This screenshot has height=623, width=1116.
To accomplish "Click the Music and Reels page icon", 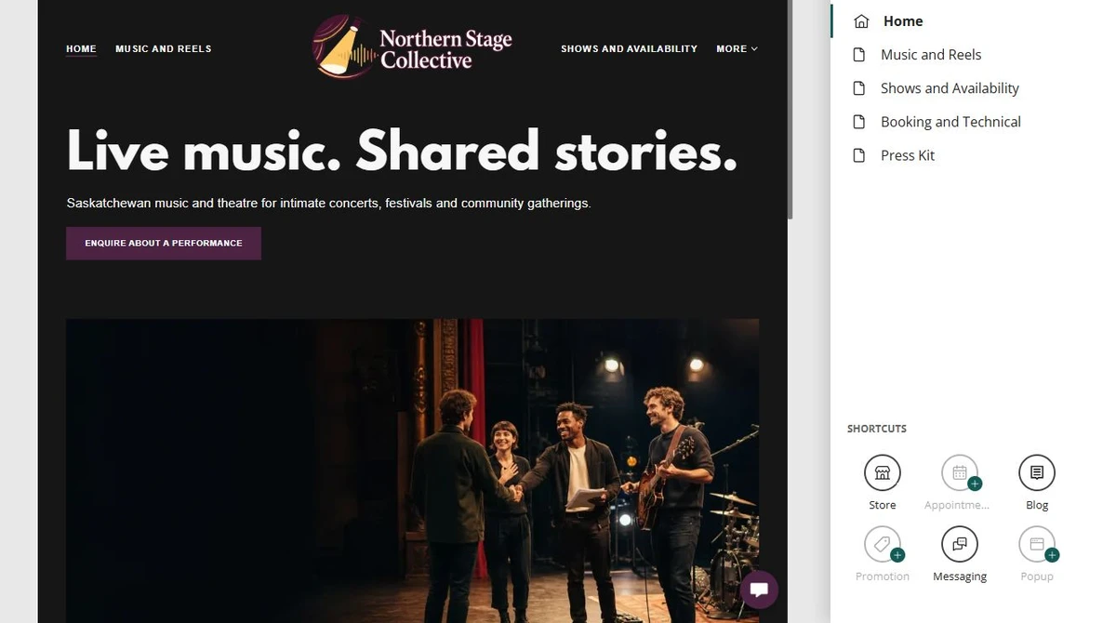I will click(860, 55).
